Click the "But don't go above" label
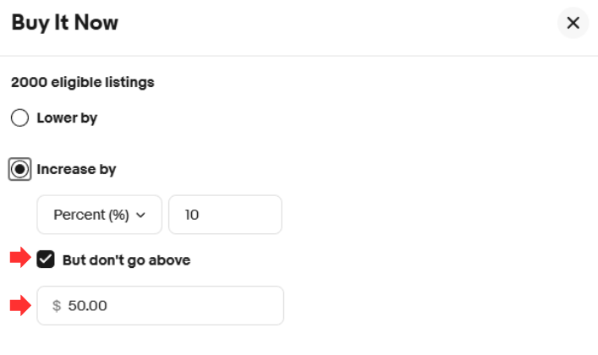Viewport: 598px width, 355px height. pyautogui.click(x=126, y=259)
